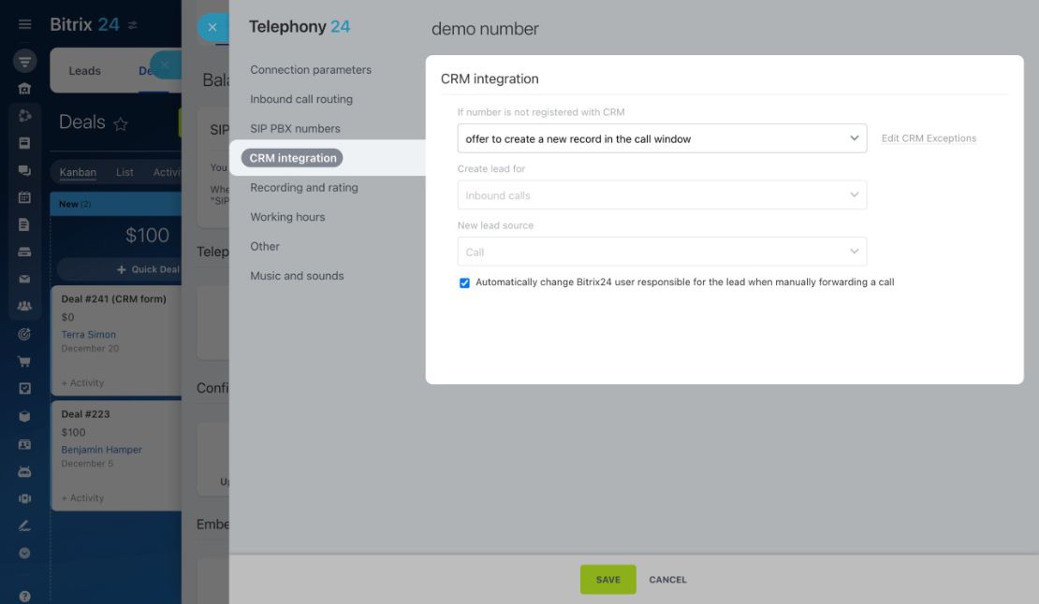The height and width of the screenshot is (604, 1039).
Task: Go to Inbound call routing settings
Action: tap(301, 99)
